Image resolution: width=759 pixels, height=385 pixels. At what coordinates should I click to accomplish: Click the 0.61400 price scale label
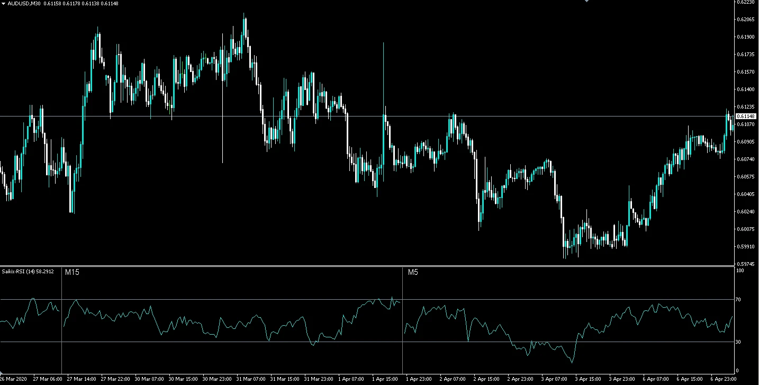(x=745, y=89)
